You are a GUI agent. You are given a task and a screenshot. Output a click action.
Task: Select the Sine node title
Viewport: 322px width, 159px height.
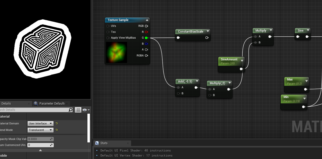[x=300, y=31]
